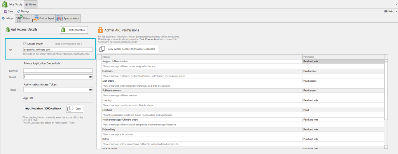Open the Orders tab
The height and width of the screenshot is (154, 398).
click(23, 19)
